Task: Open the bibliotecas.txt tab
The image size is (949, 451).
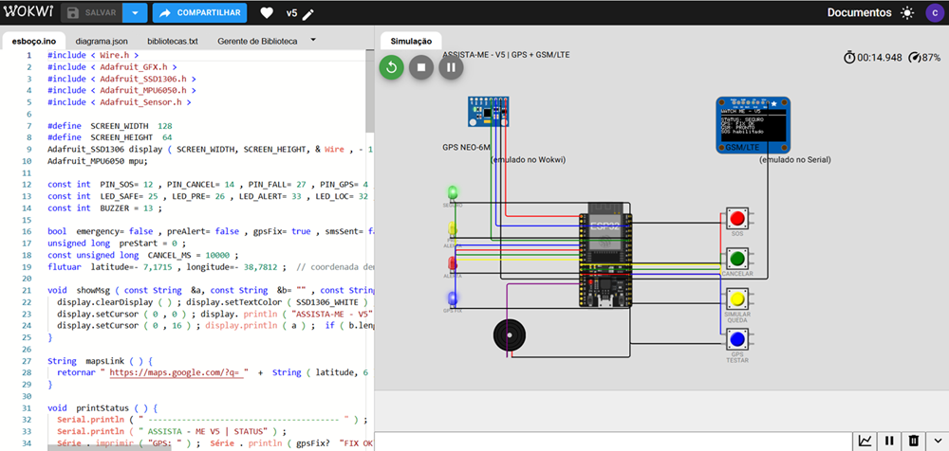Action: coord(173,41)
